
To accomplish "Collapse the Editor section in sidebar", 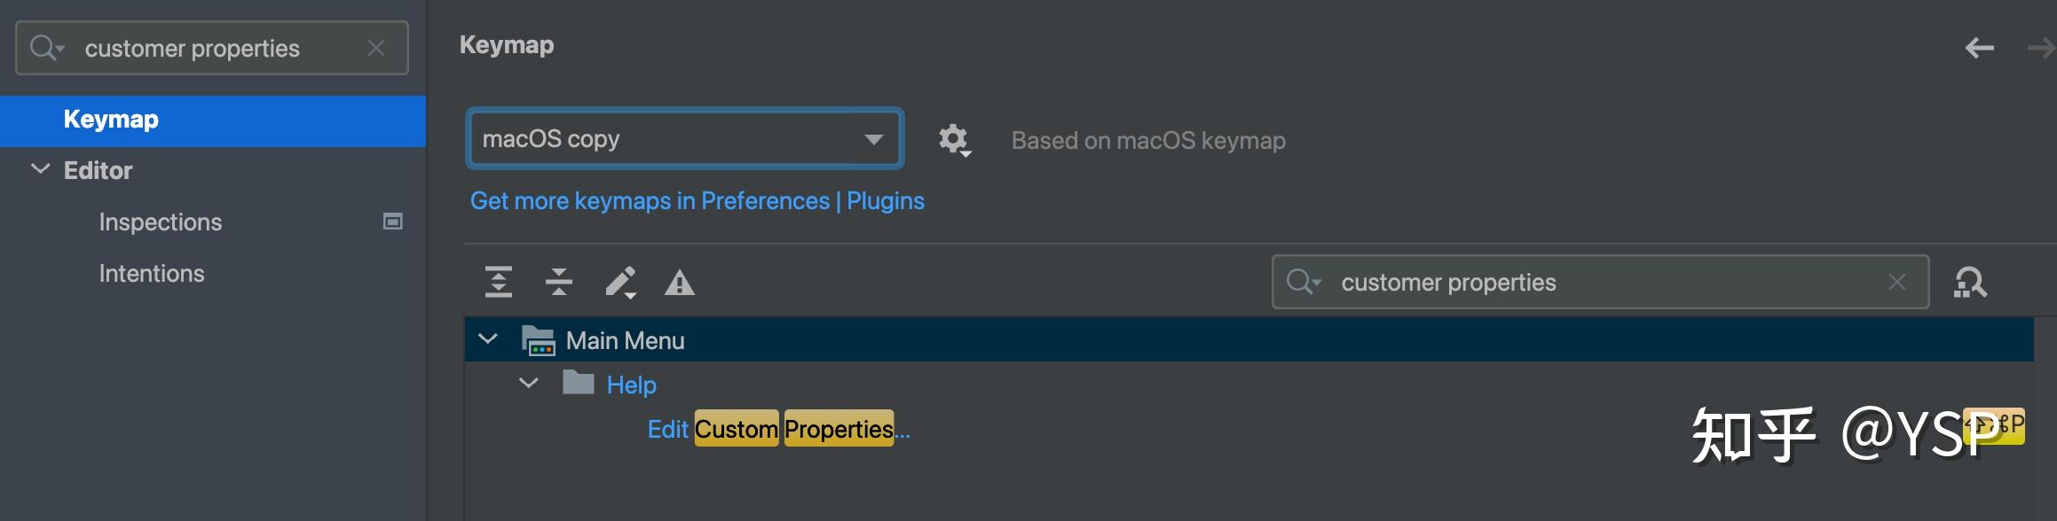I will coord(41,169).
